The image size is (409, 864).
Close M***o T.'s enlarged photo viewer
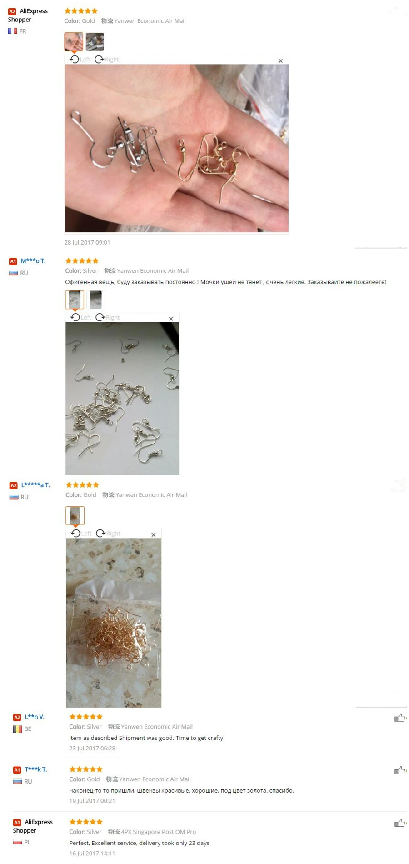(x=171, y=319)
